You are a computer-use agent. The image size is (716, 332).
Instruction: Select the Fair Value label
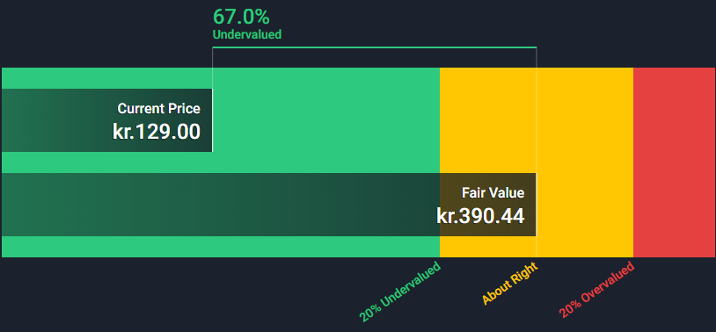tap(493, 193)
